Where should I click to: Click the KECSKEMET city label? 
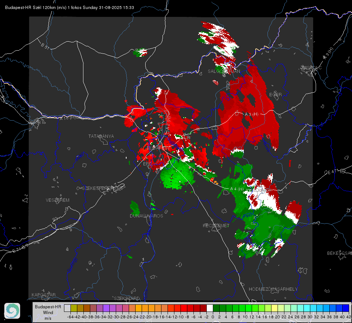(x=216, y=225)
